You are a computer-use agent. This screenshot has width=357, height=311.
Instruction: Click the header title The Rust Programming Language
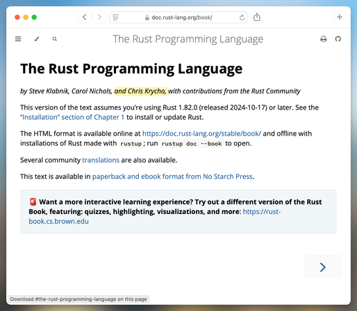pos(188,39)
